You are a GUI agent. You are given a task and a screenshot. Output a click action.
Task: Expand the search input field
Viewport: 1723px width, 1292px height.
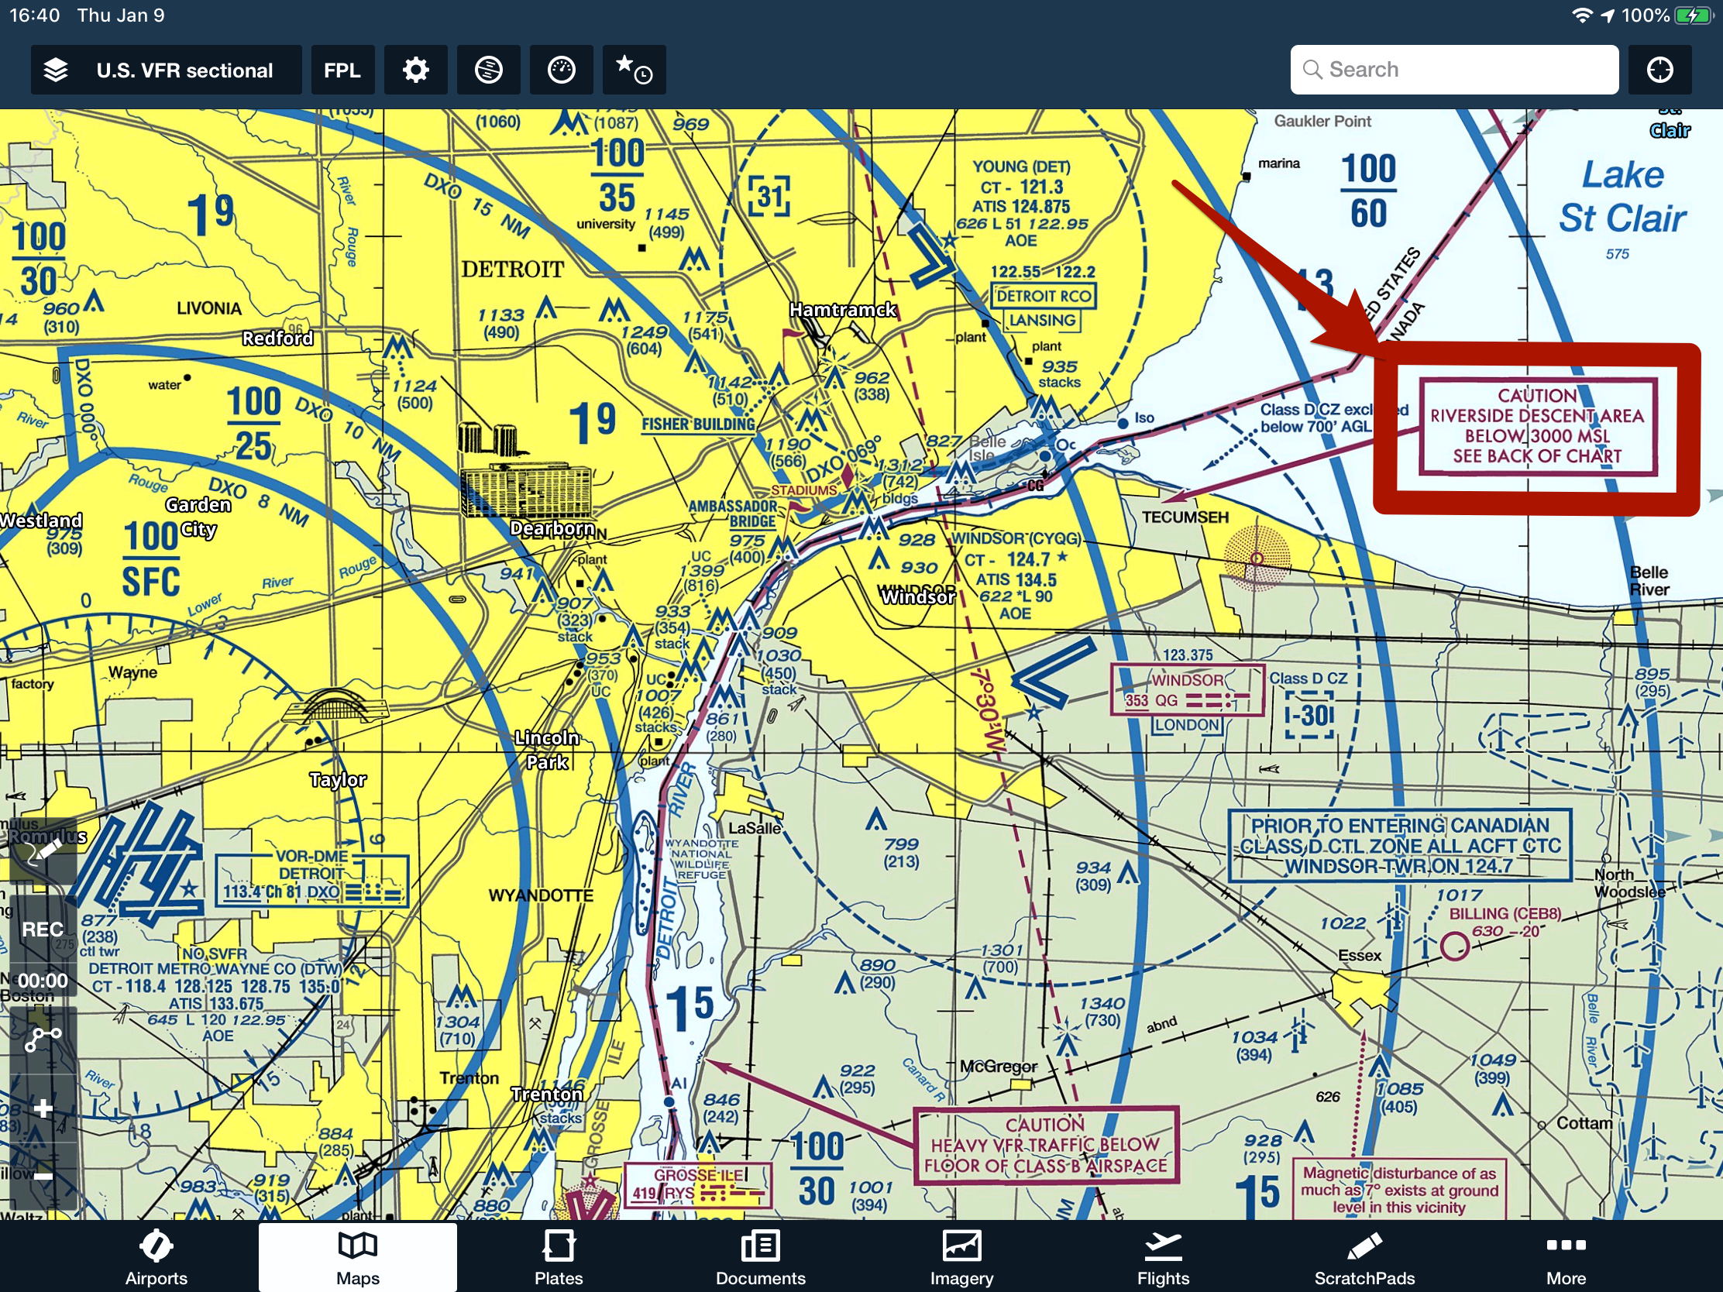coord(1453,69)
